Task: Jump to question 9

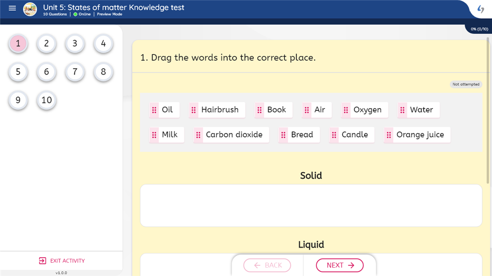Action: pos(18,100)
